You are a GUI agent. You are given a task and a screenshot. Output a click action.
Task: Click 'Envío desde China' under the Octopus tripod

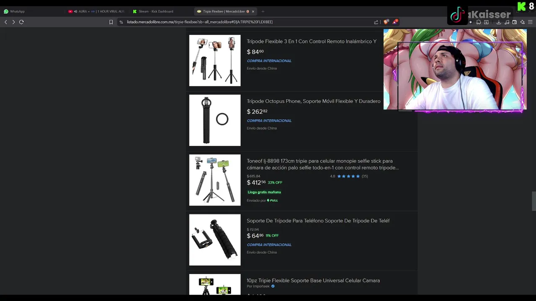click(262, 128)
